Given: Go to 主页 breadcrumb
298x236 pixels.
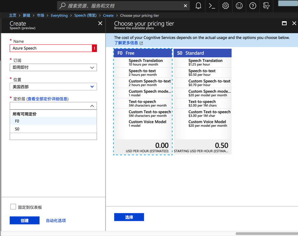Looking at the screenshot, I should [13, 15].
